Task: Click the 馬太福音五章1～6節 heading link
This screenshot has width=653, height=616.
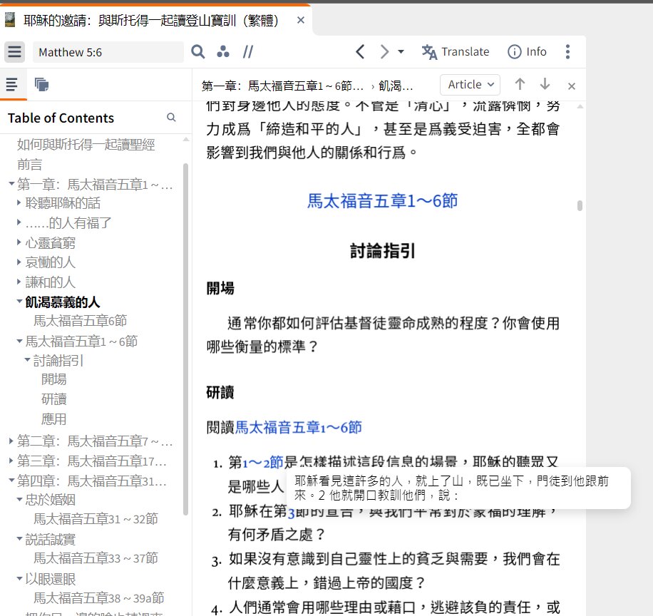Action: [x=382, y=201]
